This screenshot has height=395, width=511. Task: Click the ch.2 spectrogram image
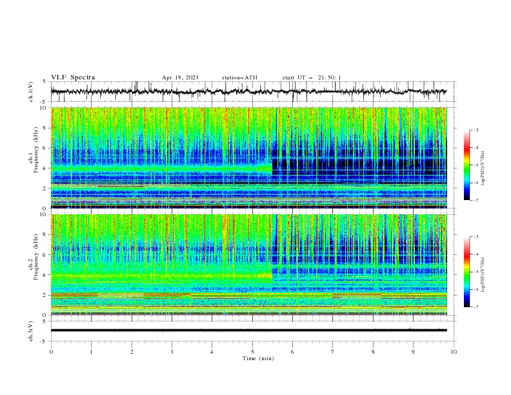click(x=249, y=265)
